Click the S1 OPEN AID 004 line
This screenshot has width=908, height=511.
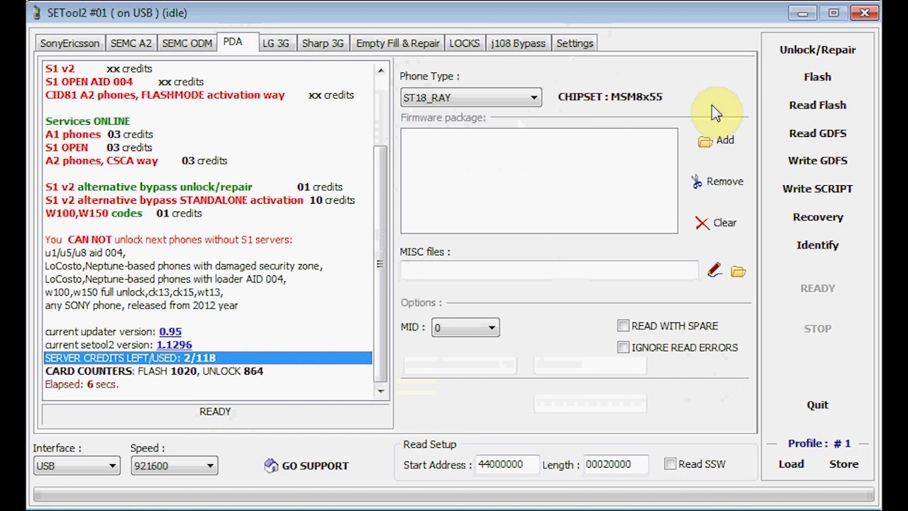(124, 82)
